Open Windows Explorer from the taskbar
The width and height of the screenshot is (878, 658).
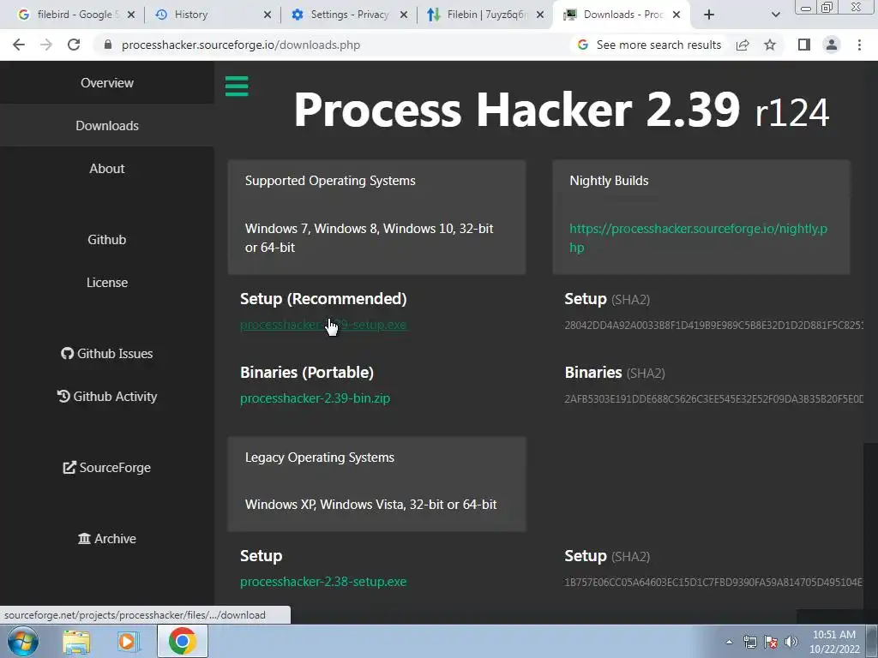76,641
